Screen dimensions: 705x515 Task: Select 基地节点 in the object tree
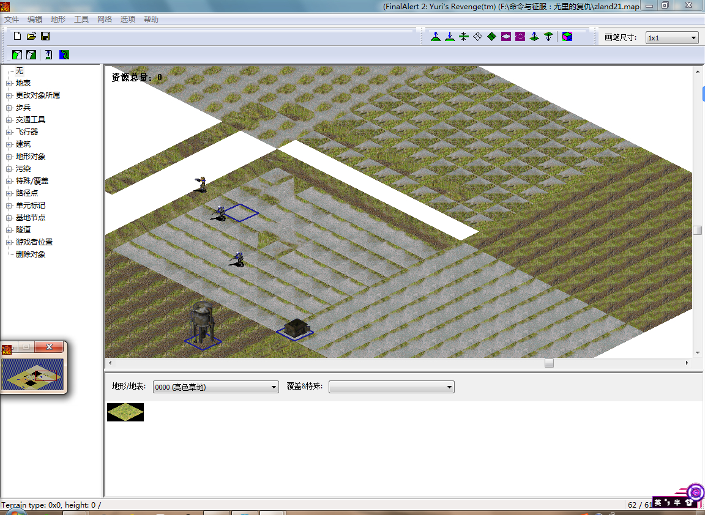pos(31,218)
